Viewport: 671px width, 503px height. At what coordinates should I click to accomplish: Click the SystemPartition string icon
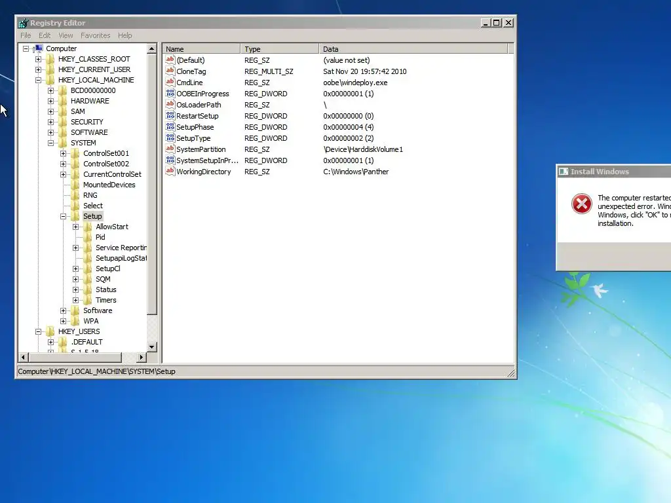[170, 149]
